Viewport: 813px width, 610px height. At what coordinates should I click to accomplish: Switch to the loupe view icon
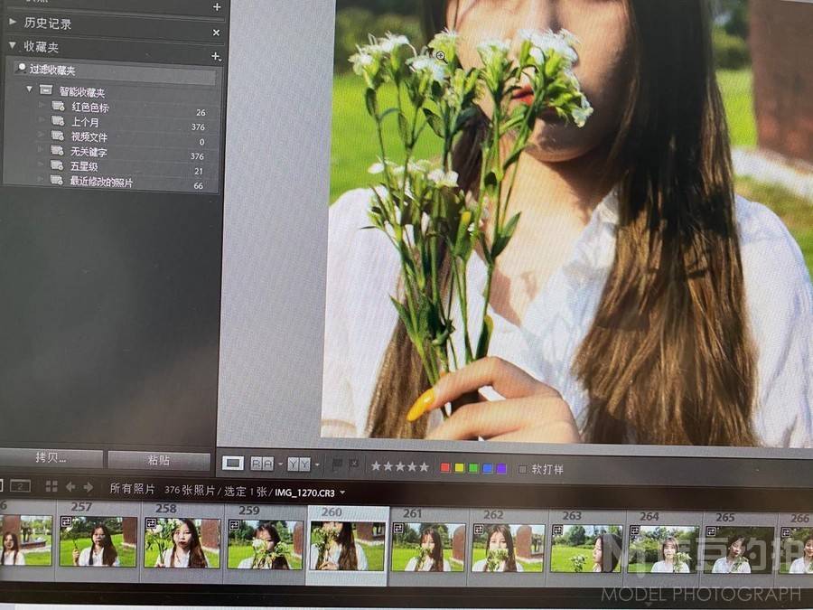pyautogui.click(x=233, y=463)
